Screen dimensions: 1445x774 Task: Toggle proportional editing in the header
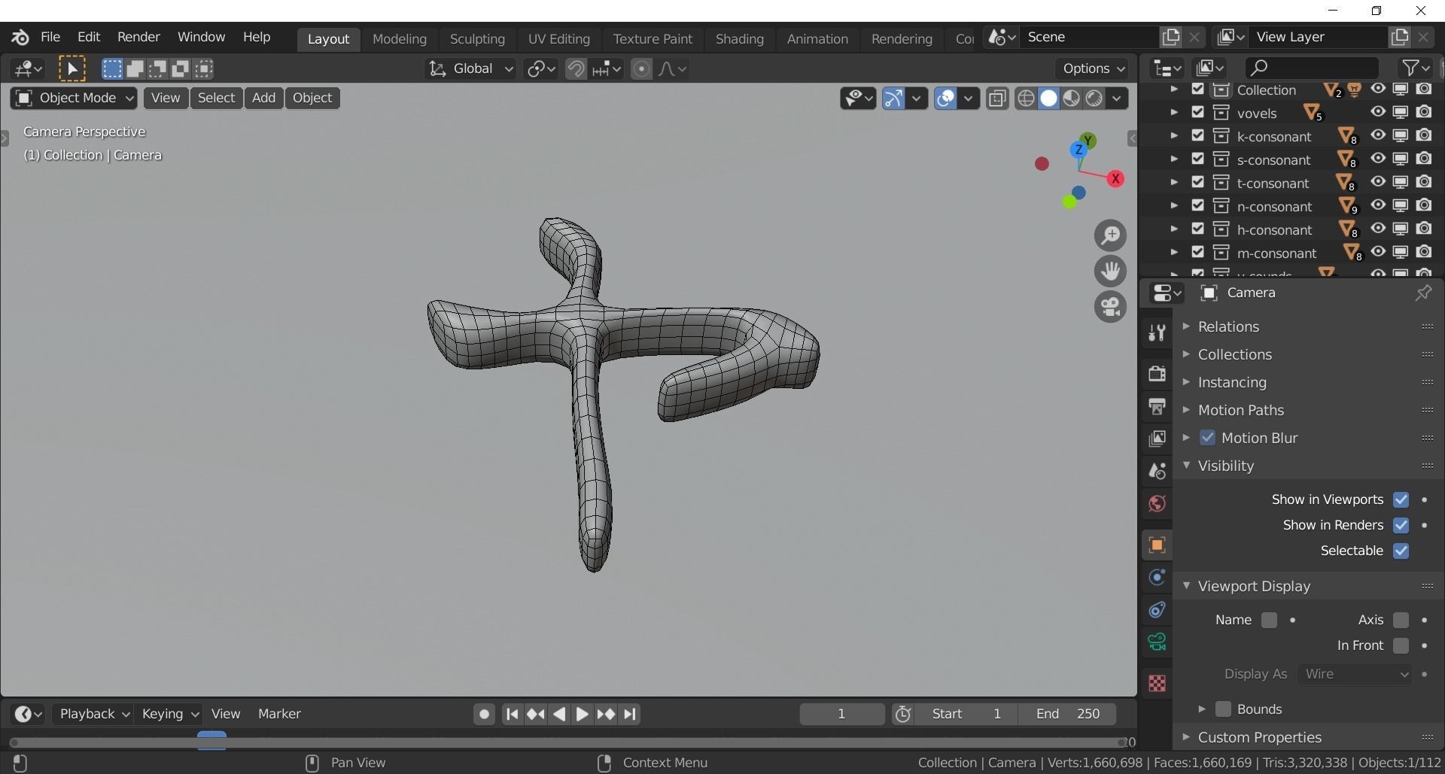pyautogui.click(x=641, y=68)
